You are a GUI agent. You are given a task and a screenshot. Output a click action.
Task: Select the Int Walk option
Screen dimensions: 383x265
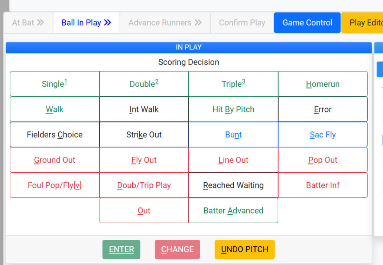[x=144, y=109]
